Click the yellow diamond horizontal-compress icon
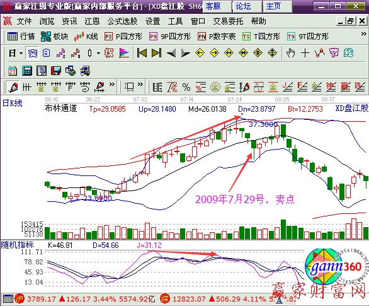Screen dimensions: 369x306 click(x=243, y=53)
